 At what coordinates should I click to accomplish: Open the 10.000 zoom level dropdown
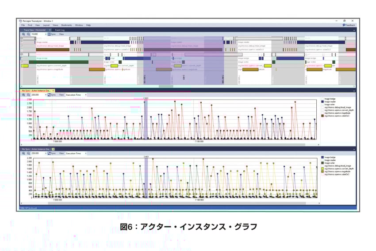point(45,34)
